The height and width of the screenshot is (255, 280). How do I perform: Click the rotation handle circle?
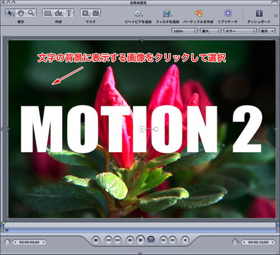(x=156, y=129)
